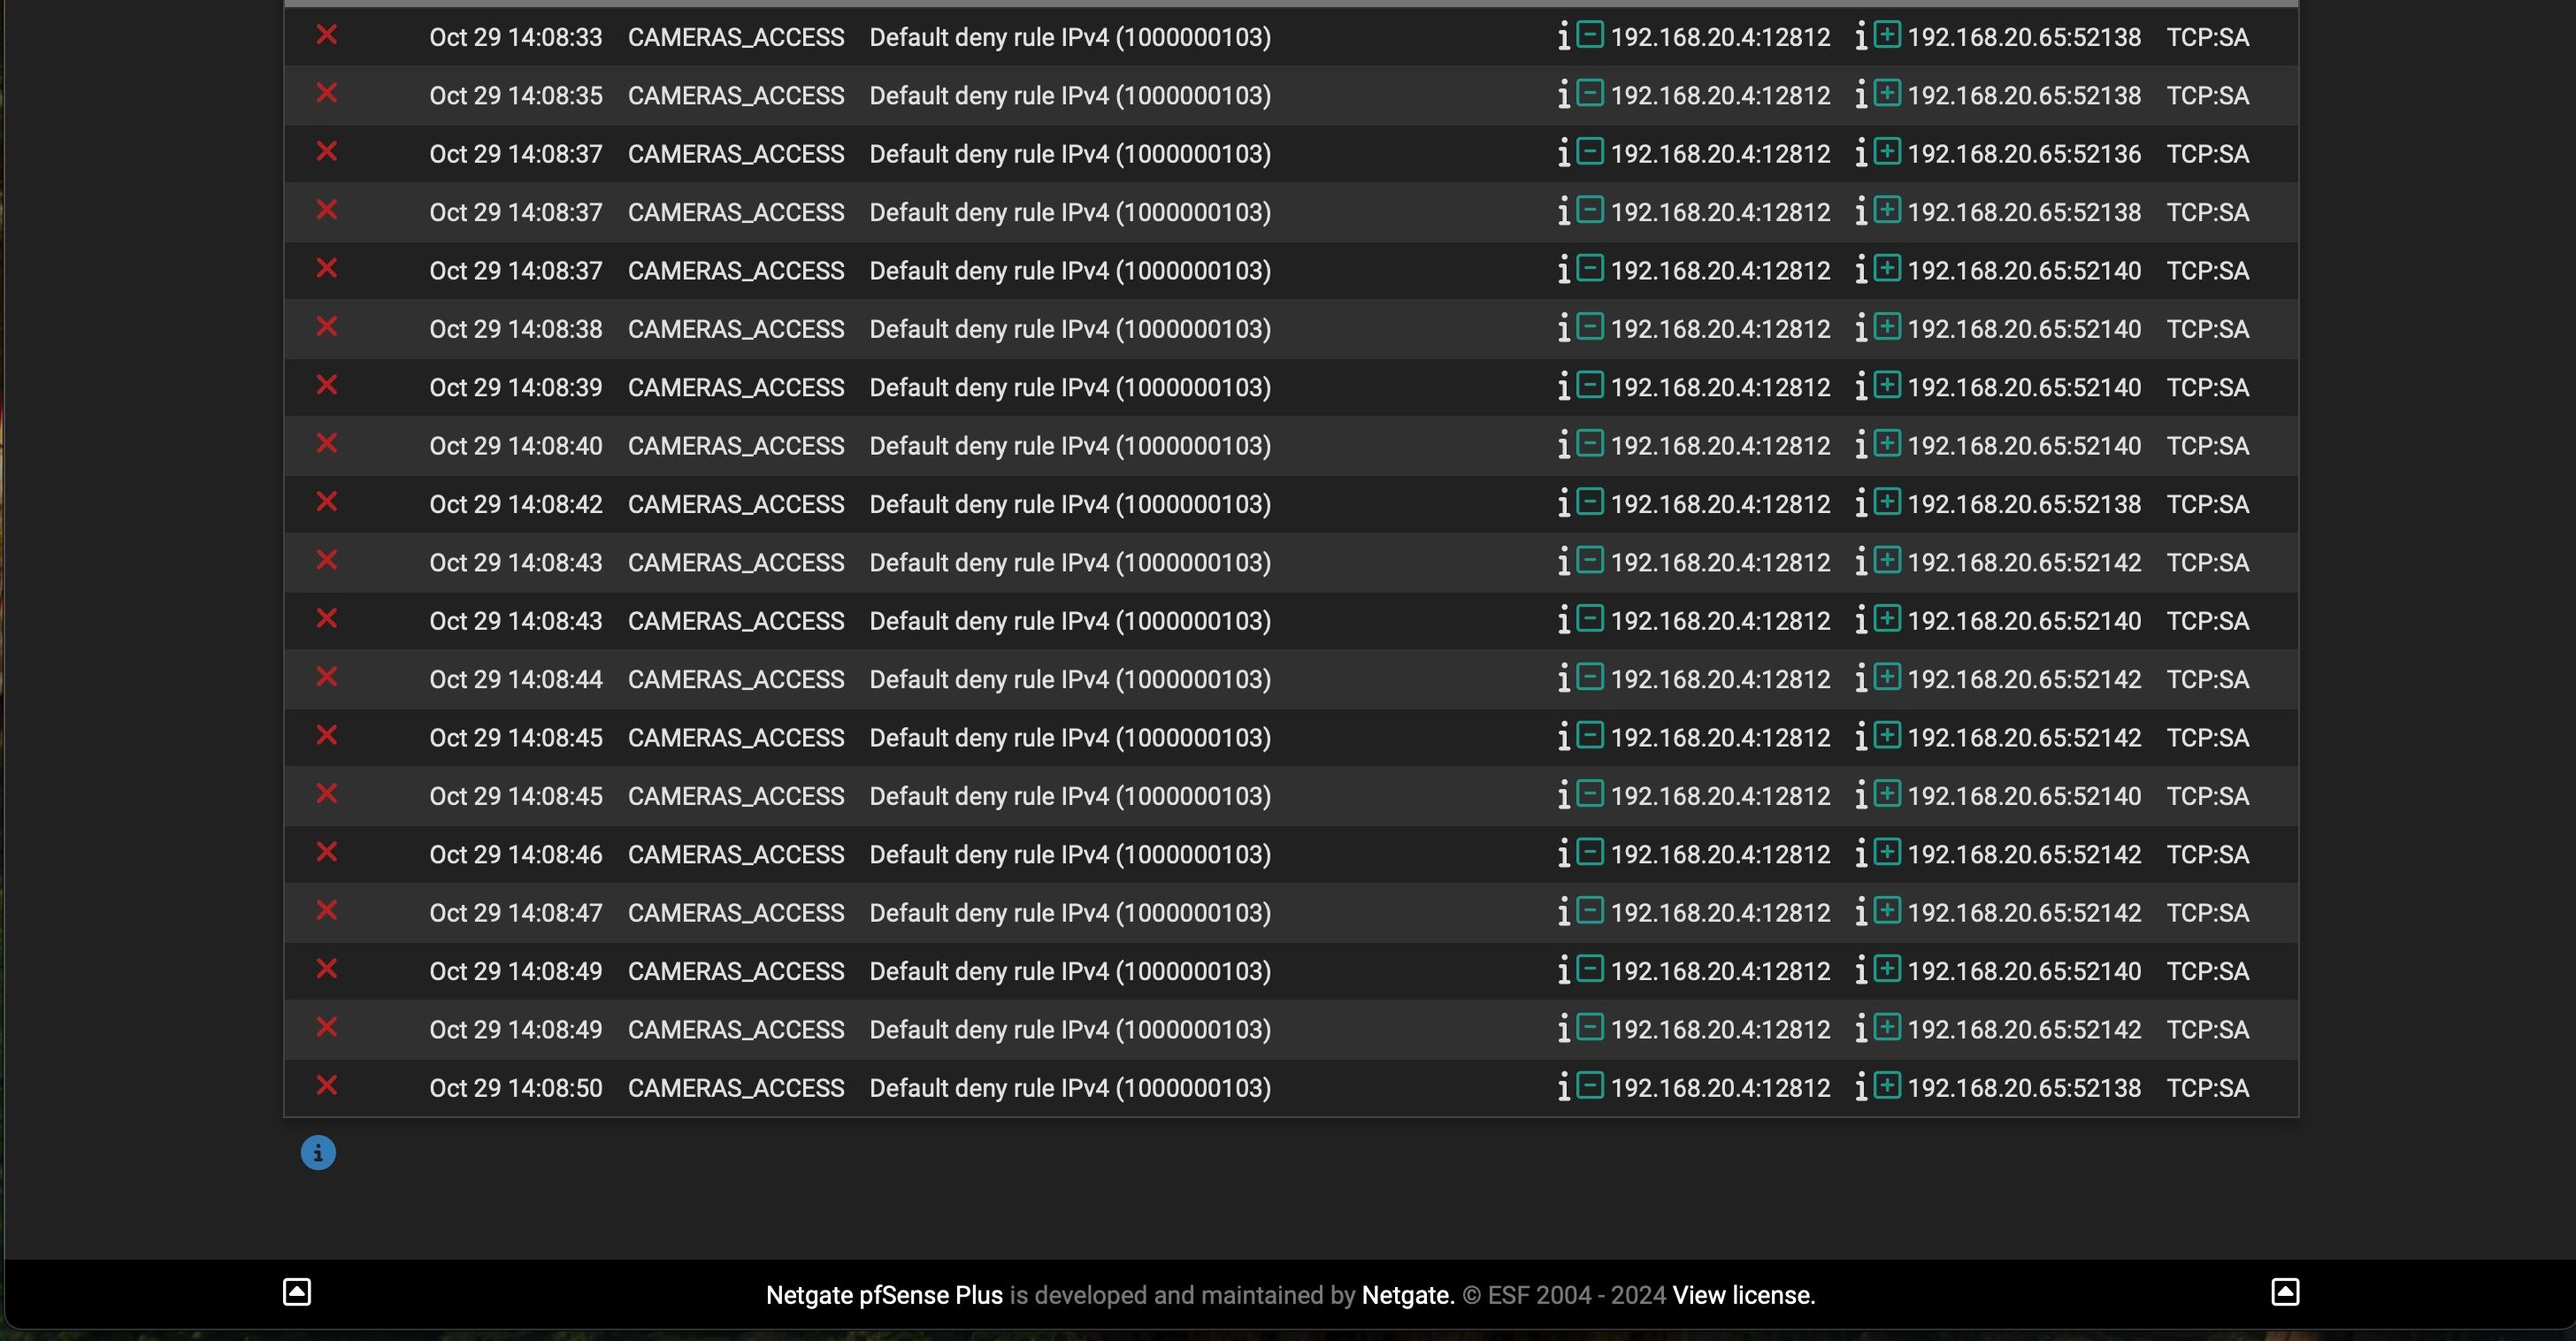Click source DNS lookup icon in 14:08:35 row
This screenshot has width=2576, height=1341.
1563,96
